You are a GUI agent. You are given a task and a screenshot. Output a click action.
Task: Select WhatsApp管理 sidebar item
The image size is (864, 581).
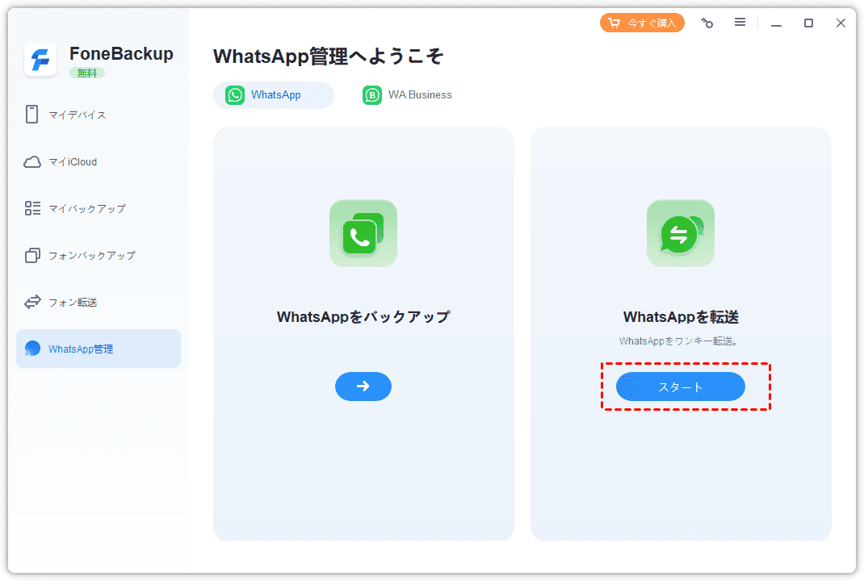(98, 349)
